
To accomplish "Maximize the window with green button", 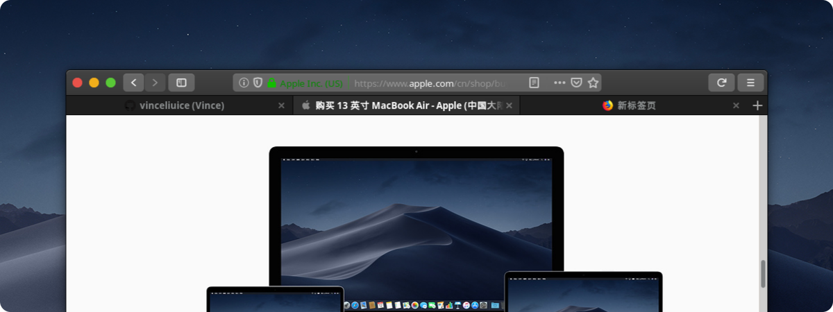I will tap(111, 83).
